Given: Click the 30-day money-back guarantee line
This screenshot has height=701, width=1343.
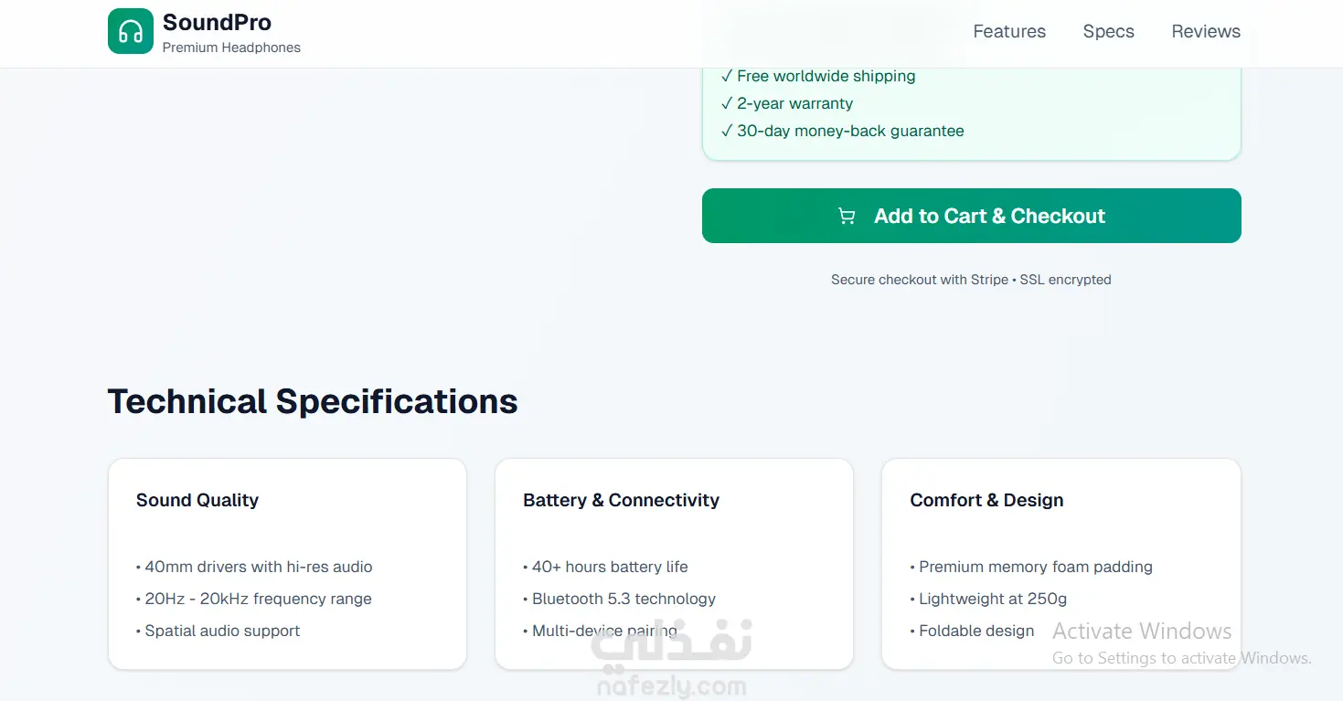Looking at the screenshot, I should (x=842, y=131).
